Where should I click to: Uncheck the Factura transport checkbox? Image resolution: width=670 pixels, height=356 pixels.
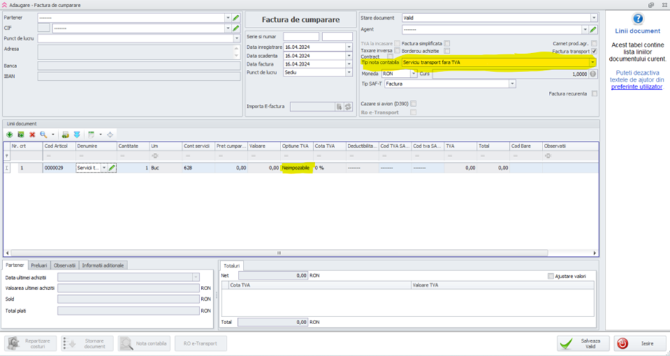[x=594, y=52]
